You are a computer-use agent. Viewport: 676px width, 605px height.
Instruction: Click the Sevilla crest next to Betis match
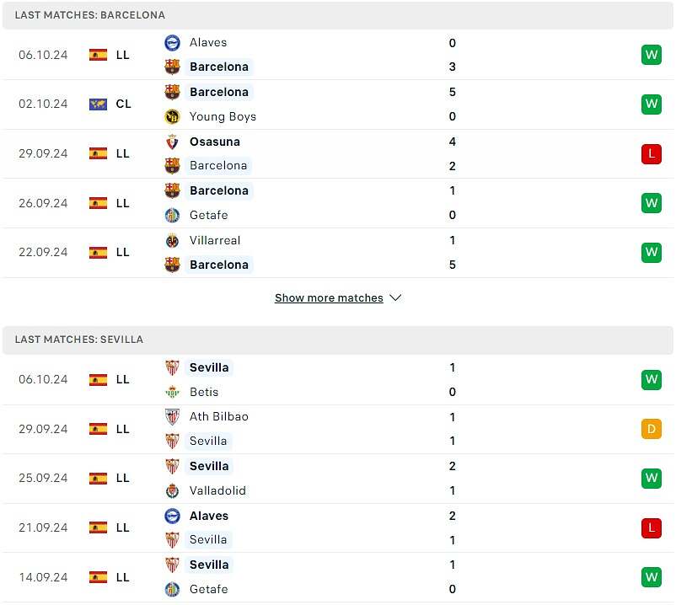pos(173,367)
